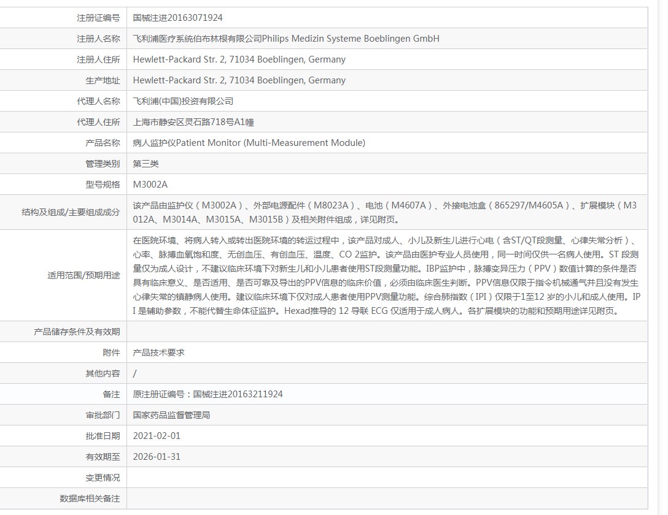Screen dimensions: 668x515
Task: Click the 适用范围/预期用途 label
Action: 83,275
